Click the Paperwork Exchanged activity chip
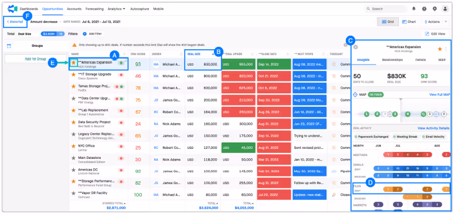The height and width of the screenshot is (214, 453). 372,137
